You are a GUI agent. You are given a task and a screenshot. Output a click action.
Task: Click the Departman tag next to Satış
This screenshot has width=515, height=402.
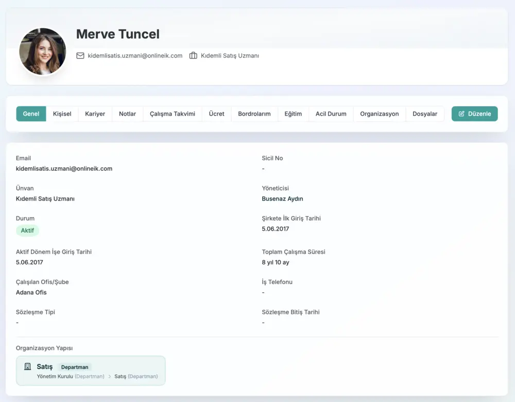click(75, 367)
